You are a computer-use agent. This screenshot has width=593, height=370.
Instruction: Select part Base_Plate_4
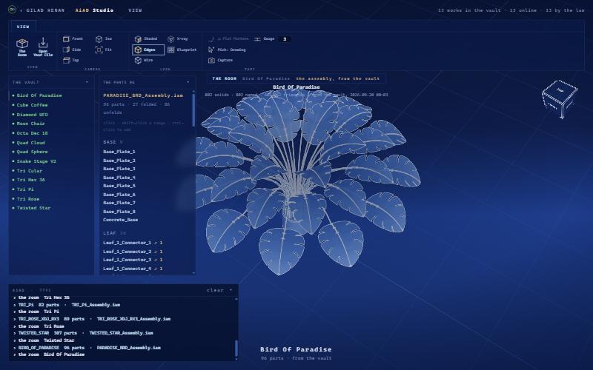point(119,178)
